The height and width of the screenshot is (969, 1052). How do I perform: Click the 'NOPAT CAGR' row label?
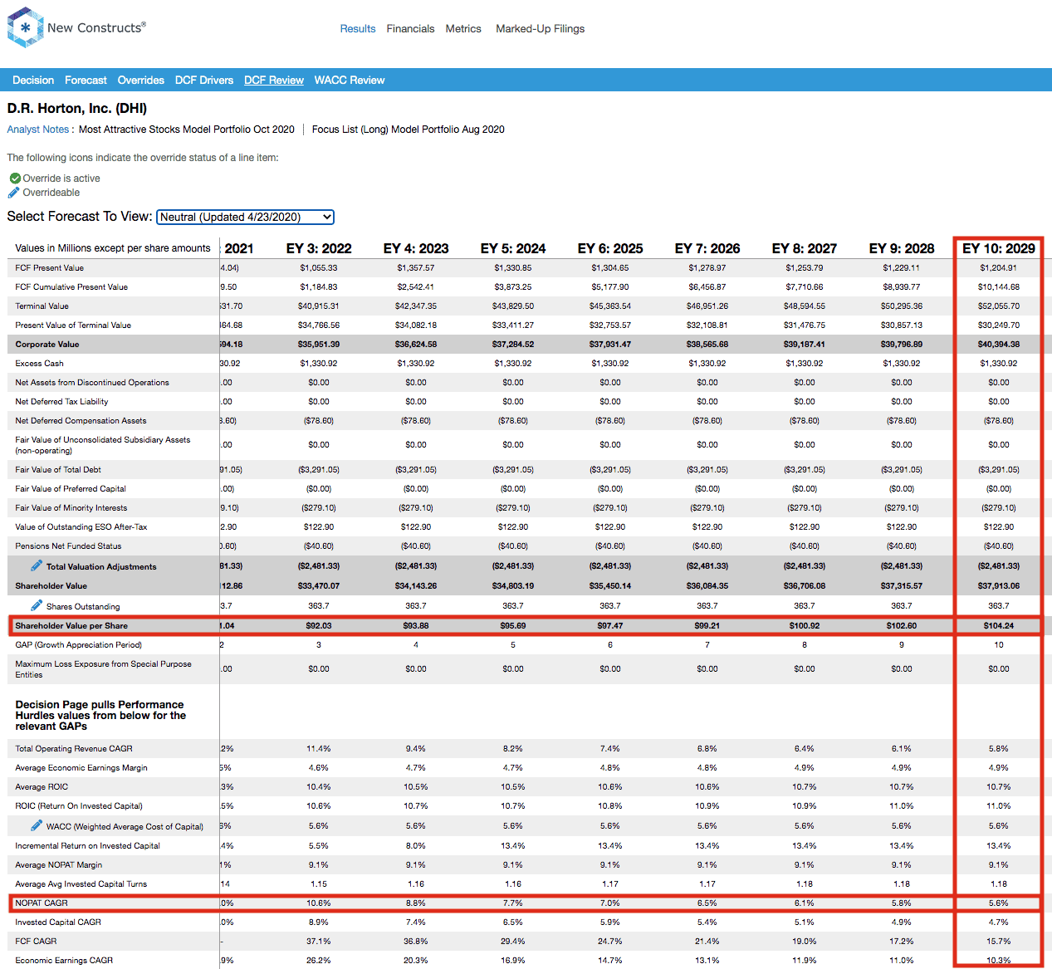42,903
